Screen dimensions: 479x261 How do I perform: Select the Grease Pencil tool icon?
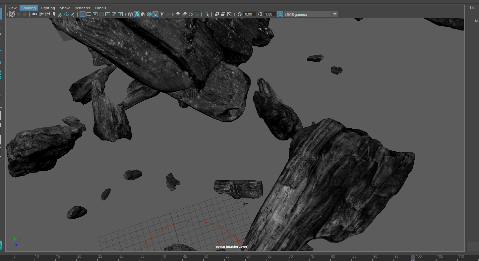(x=73, y=14)
